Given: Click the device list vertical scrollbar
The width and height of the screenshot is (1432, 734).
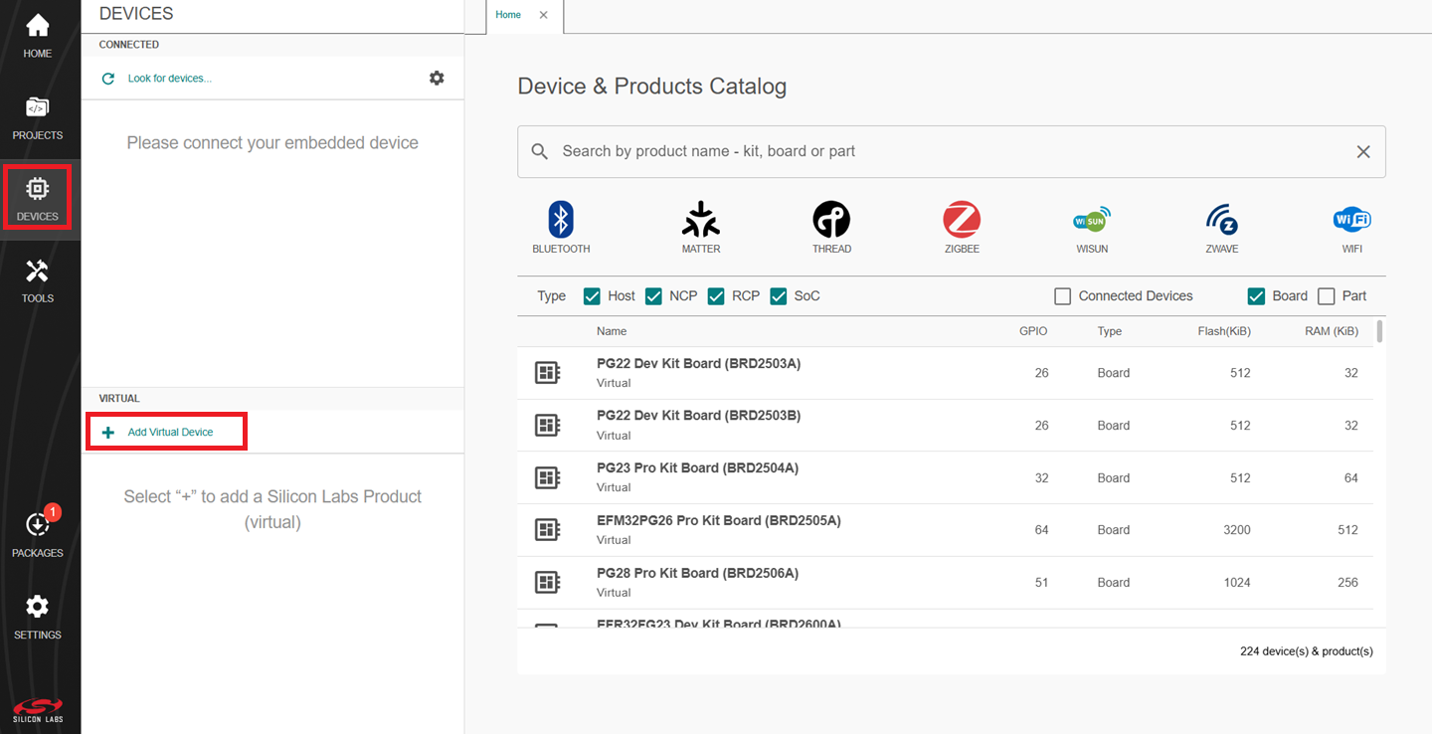Looking at the screenshot, I should [1379, 332].
